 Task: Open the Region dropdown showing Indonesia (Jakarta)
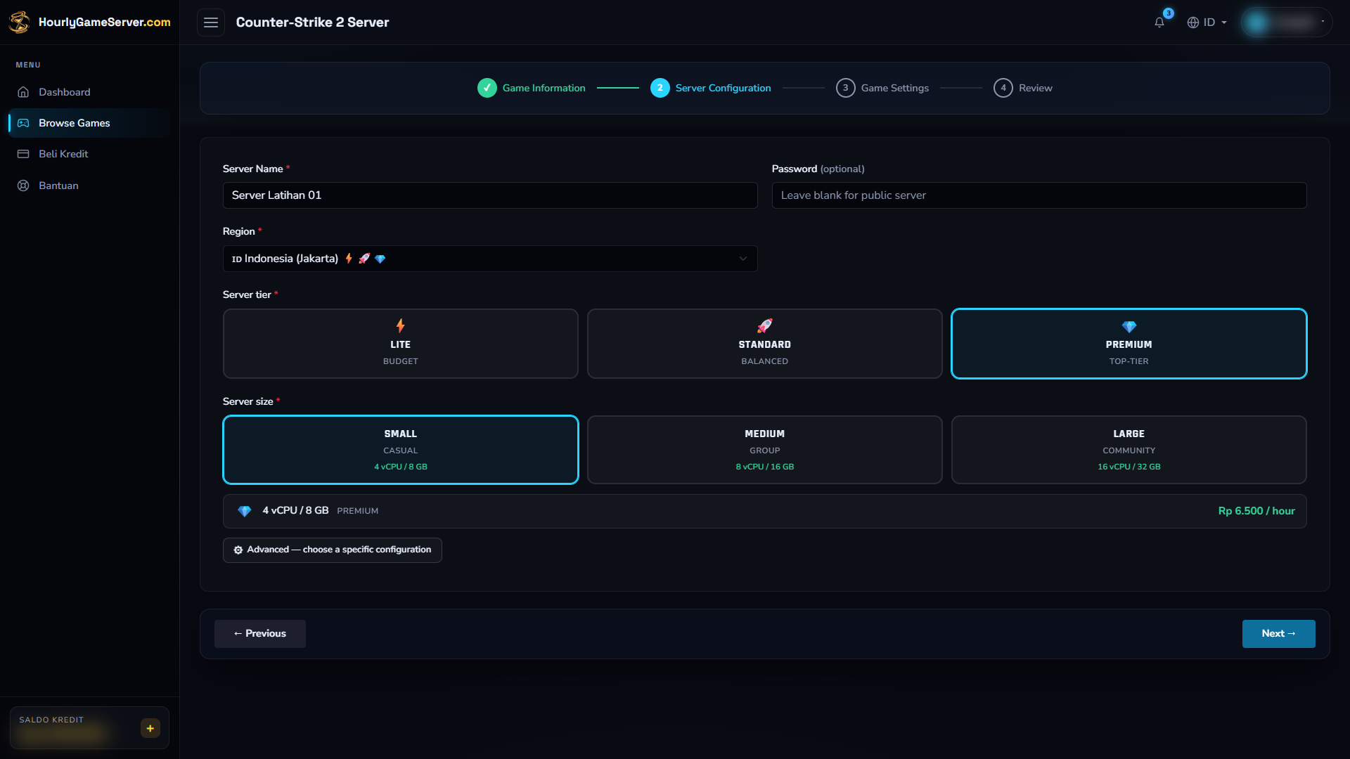coord(490,259)
